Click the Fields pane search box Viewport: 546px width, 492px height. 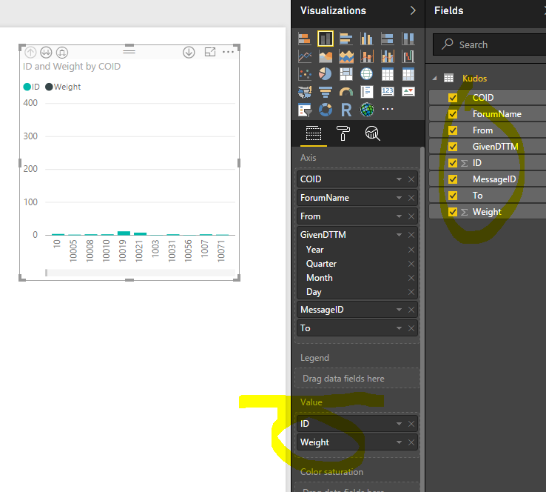click(x=489, y=44)
